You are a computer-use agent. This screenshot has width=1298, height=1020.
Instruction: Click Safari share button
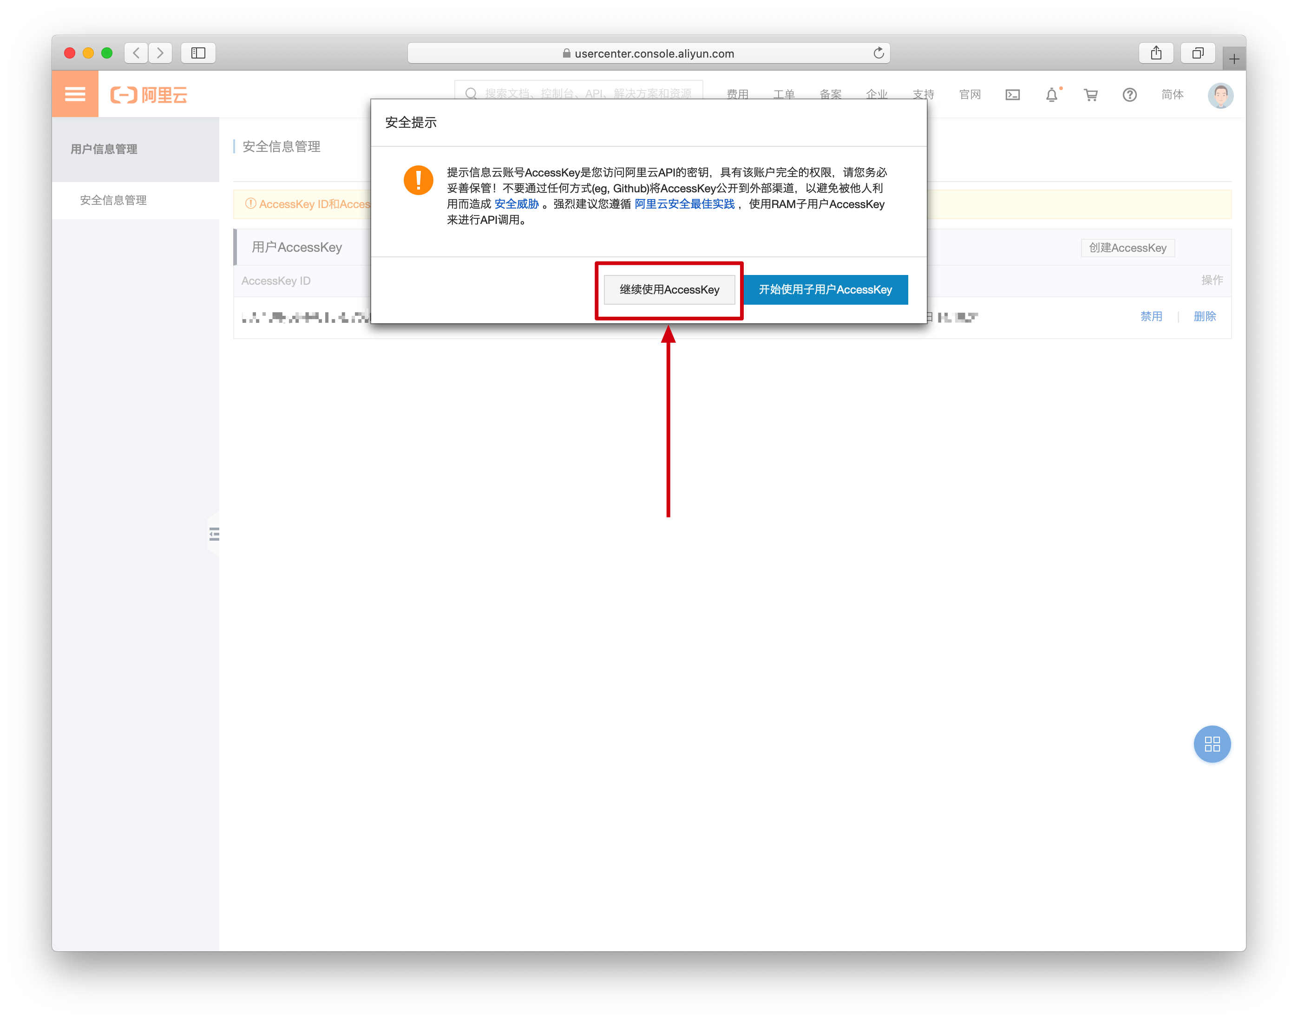tap(1156, 53)
